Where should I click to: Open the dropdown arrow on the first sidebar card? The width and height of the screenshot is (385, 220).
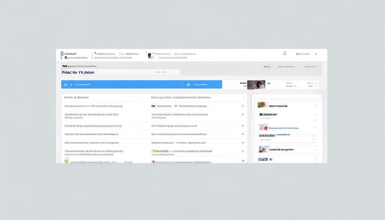pos(315,106)
